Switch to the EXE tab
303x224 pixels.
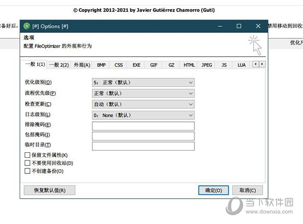click(136, 65)
